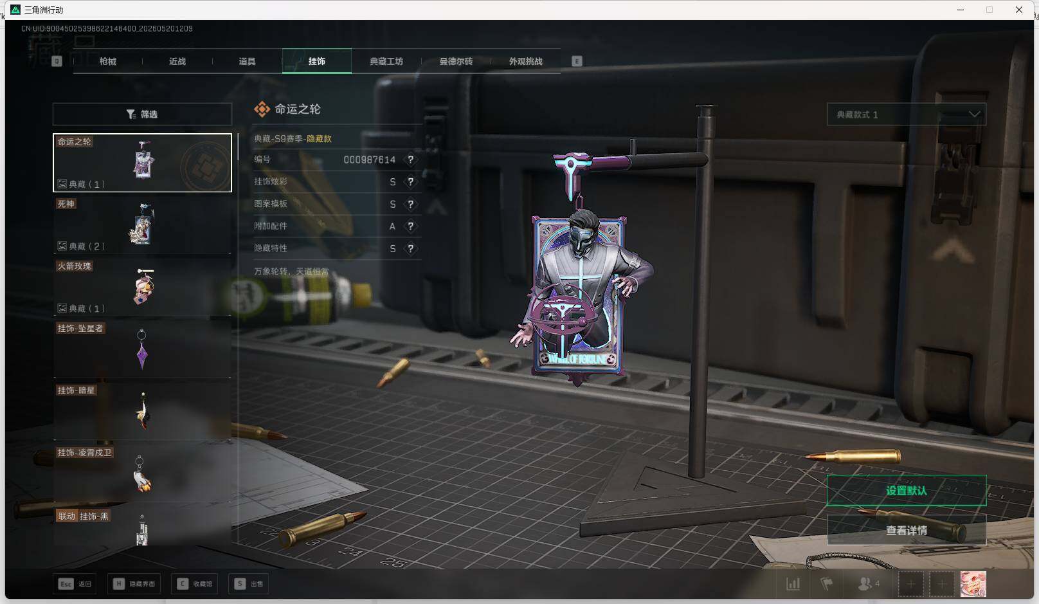Click the charm list scrollbar
Screen dimensions: 1039x604
pyautogui.click(x=238, y=147)
